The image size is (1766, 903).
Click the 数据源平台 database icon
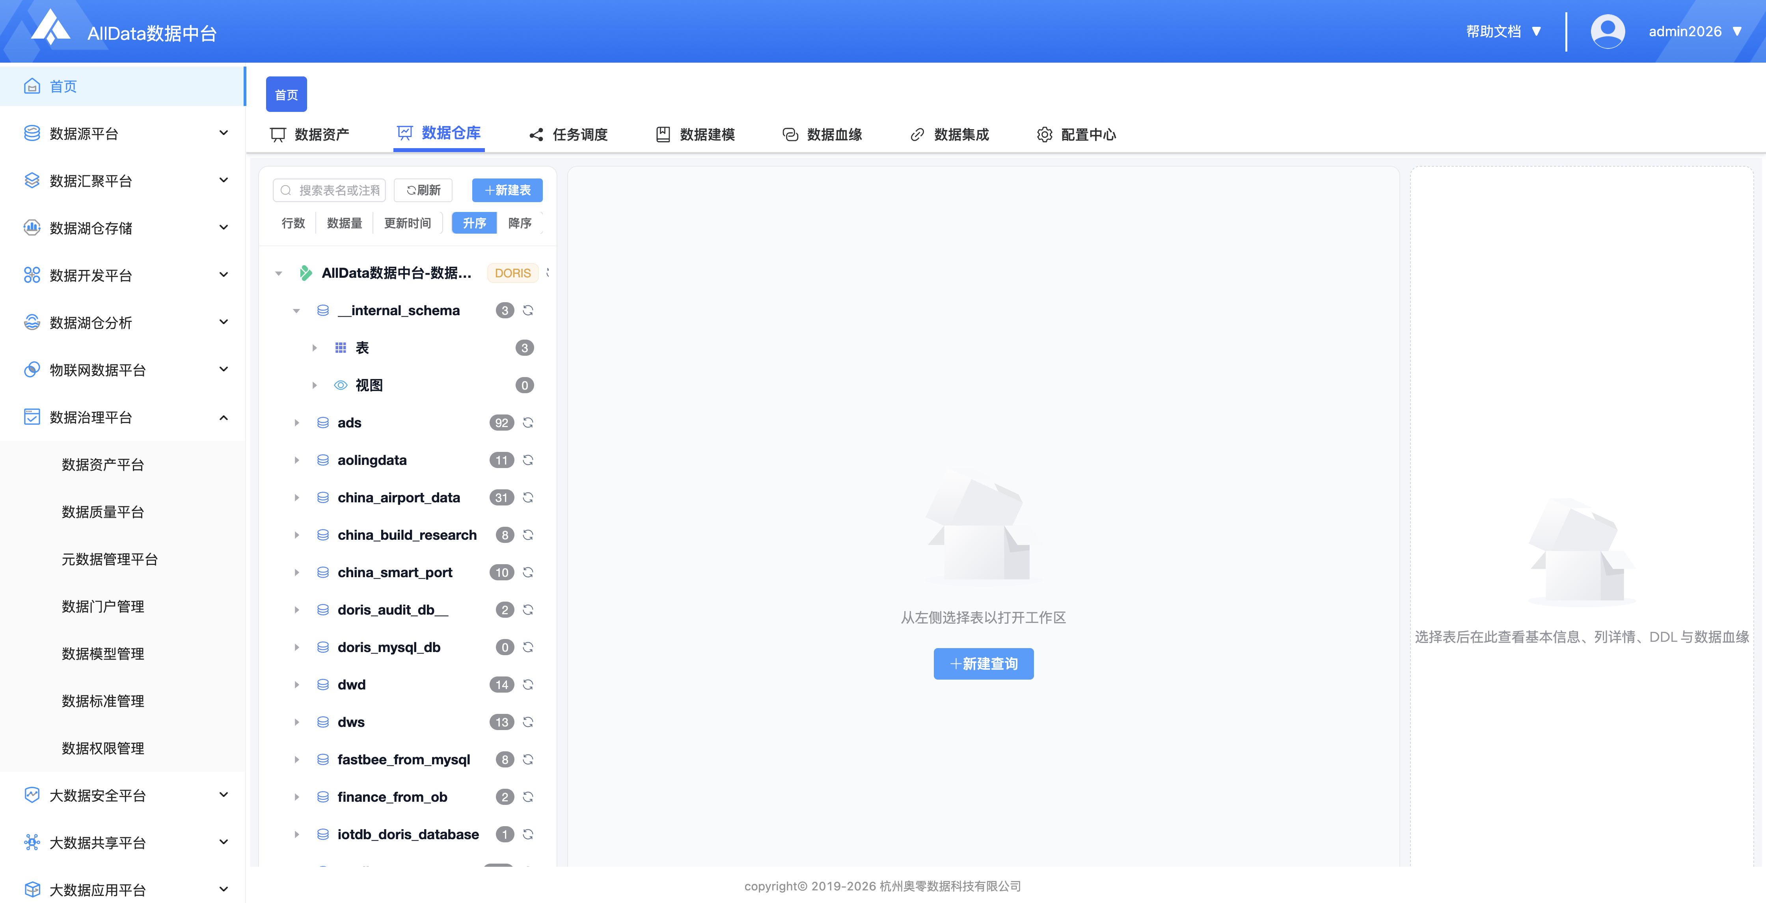point(32,134)
